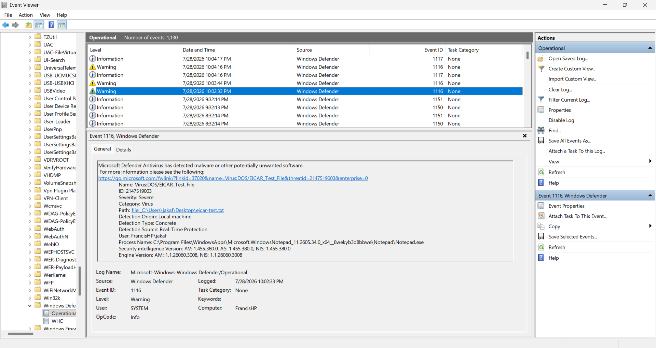
Task: Click the Back arrow in the toolbar
Action: 6,25
